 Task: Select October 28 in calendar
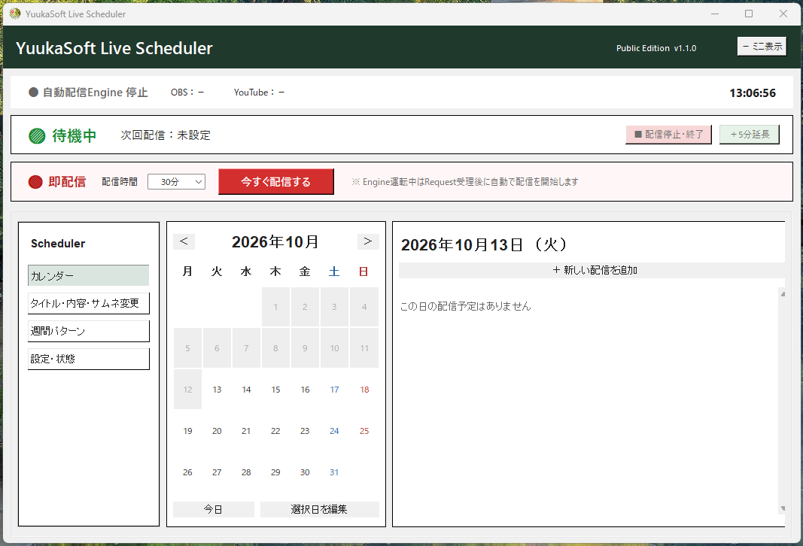(x=246, y=472)
